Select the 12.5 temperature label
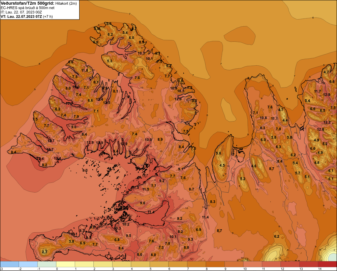 point(106,103)
